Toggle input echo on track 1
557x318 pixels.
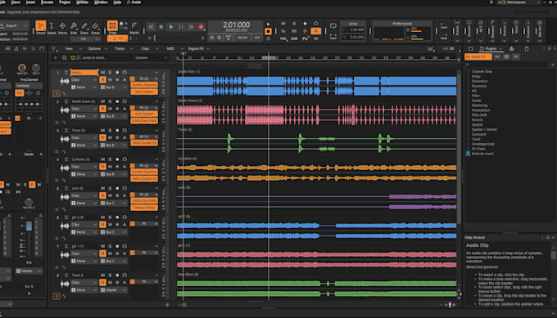(125, 72)
